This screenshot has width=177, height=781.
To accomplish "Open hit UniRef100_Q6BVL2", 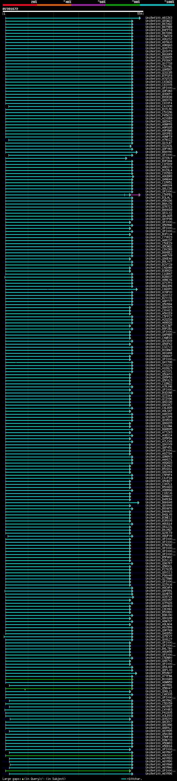I will [159, 728].
